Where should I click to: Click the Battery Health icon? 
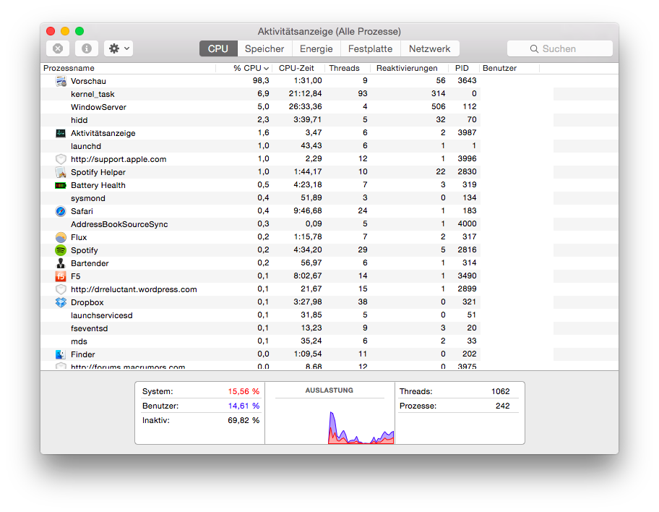(61, 185)
